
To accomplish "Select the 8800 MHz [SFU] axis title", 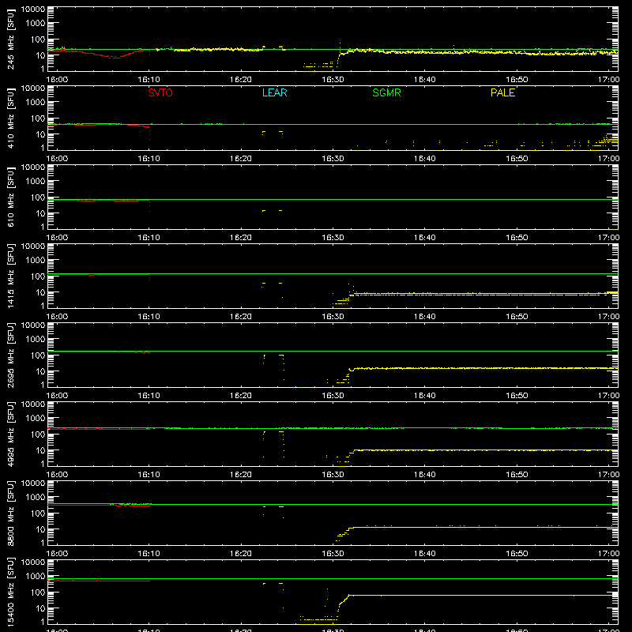I will pyautogui.click(x=11, y=513).
